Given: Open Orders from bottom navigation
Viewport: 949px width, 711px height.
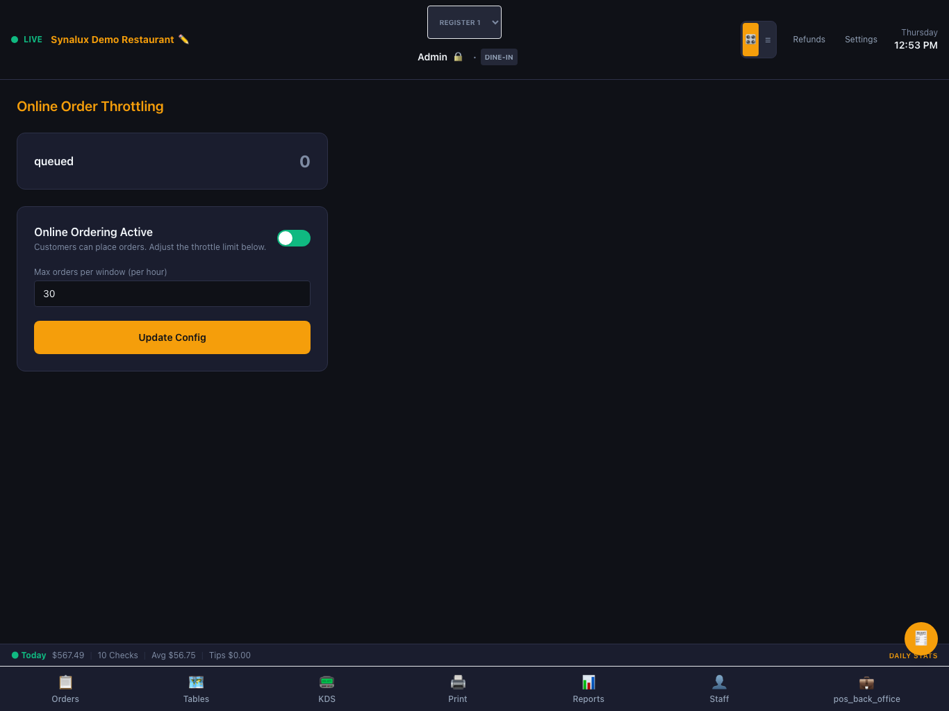Looking at the screenshot, I should click(65, 689).
